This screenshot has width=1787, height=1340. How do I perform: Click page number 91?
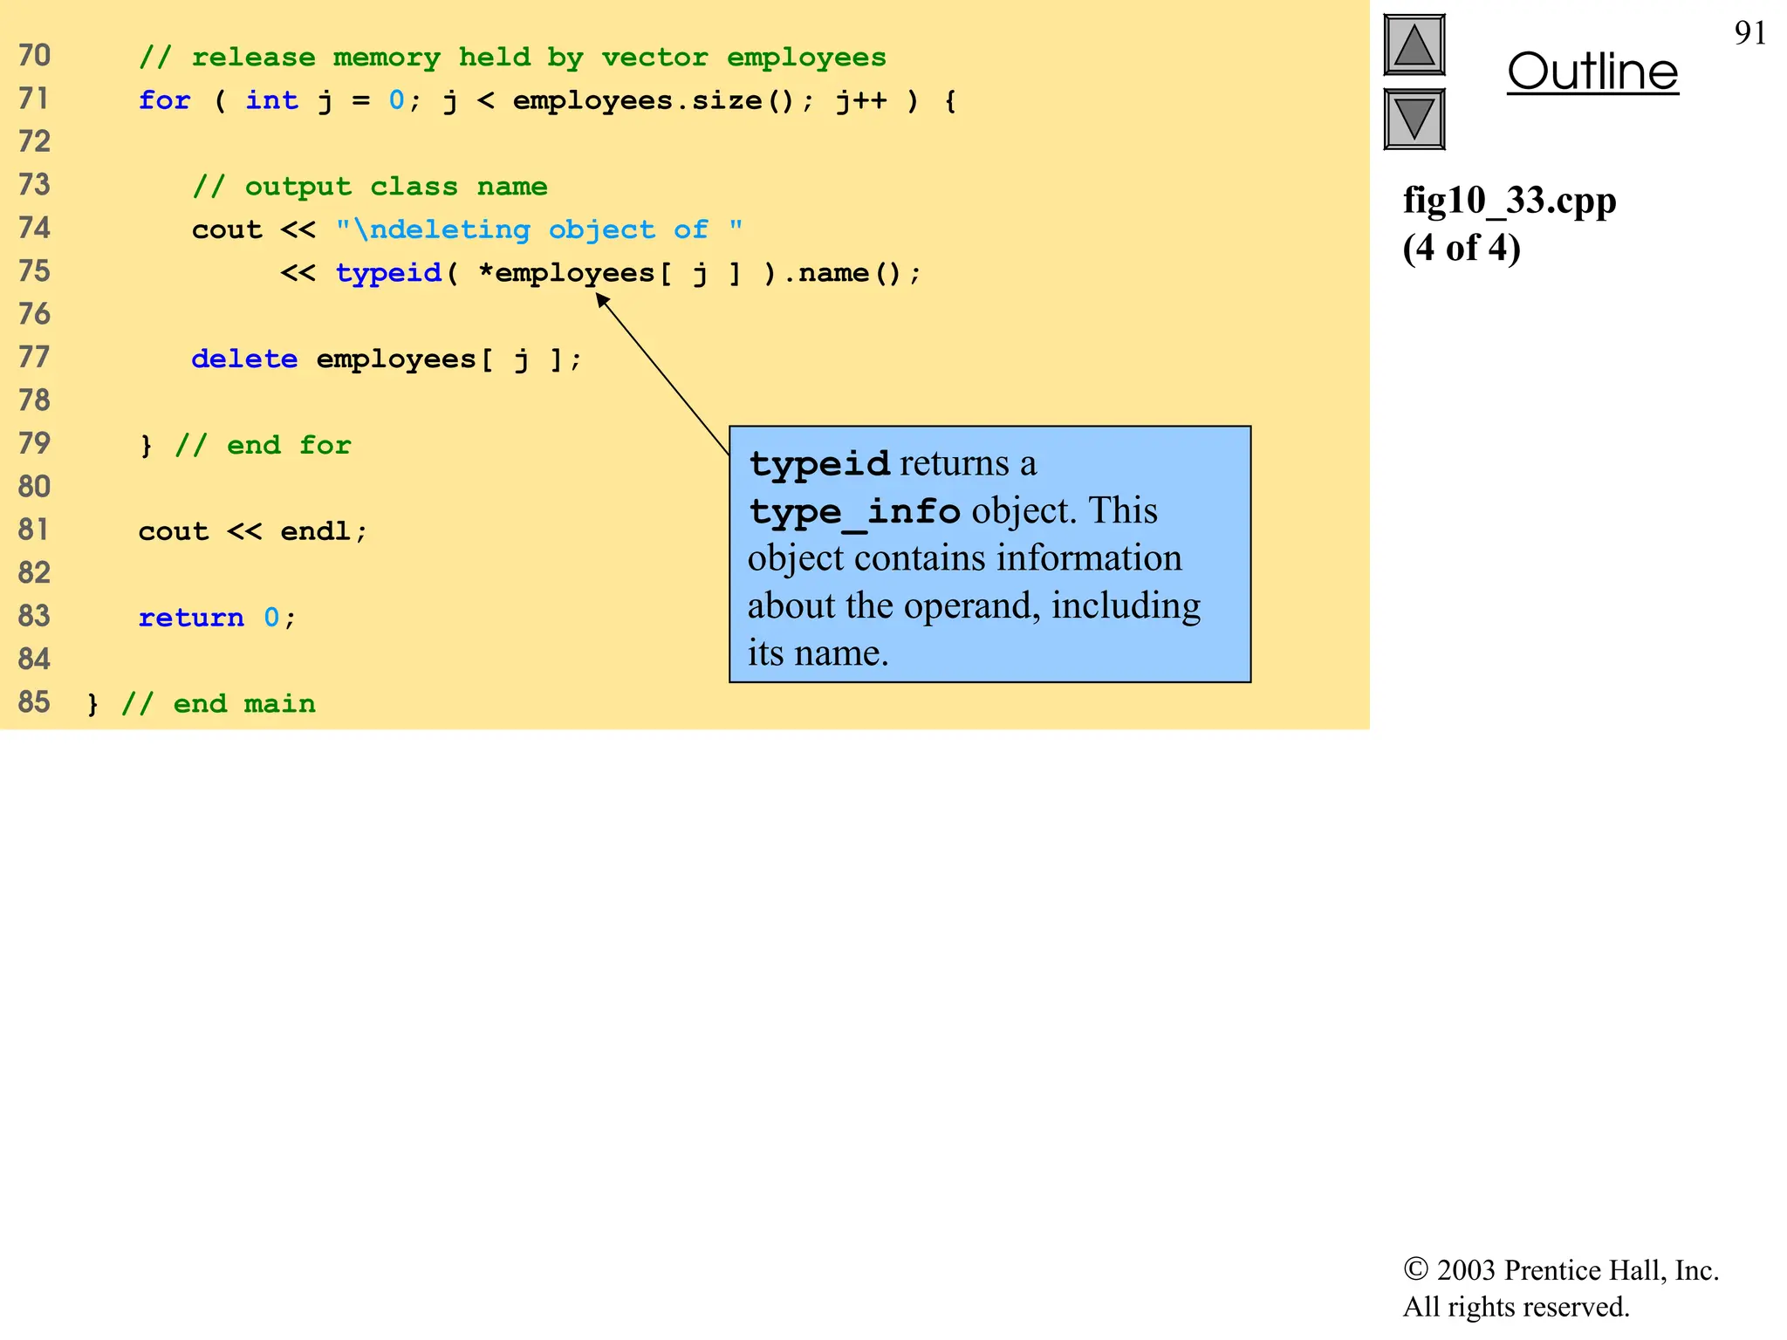coord(1750,33)
